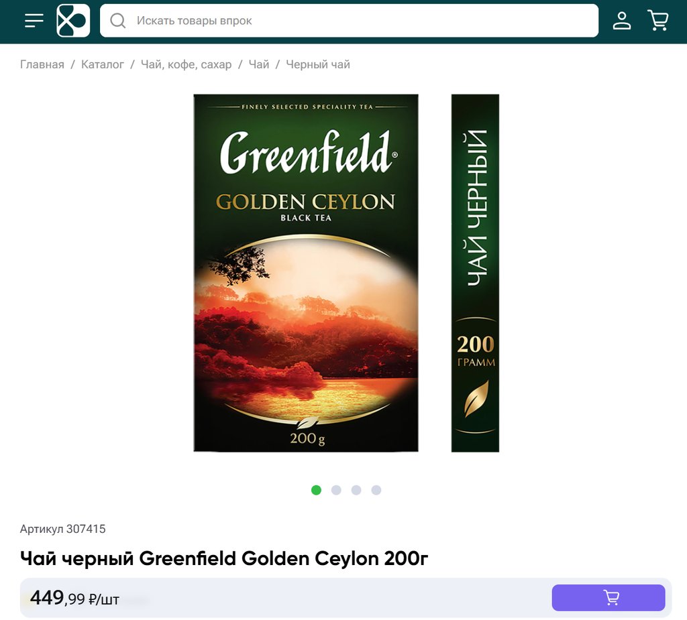687x620 pixels.
Task: Add product with purple cart button
Action: point(609,598)
